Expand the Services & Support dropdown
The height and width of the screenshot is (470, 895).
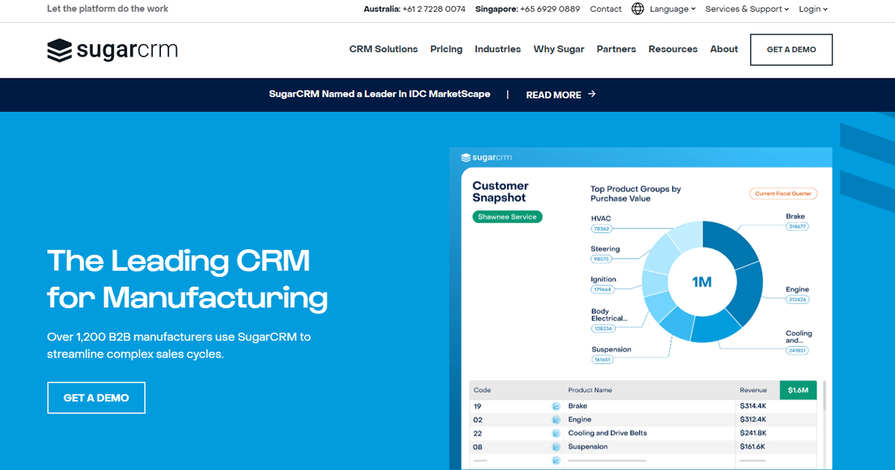(746, 9)
